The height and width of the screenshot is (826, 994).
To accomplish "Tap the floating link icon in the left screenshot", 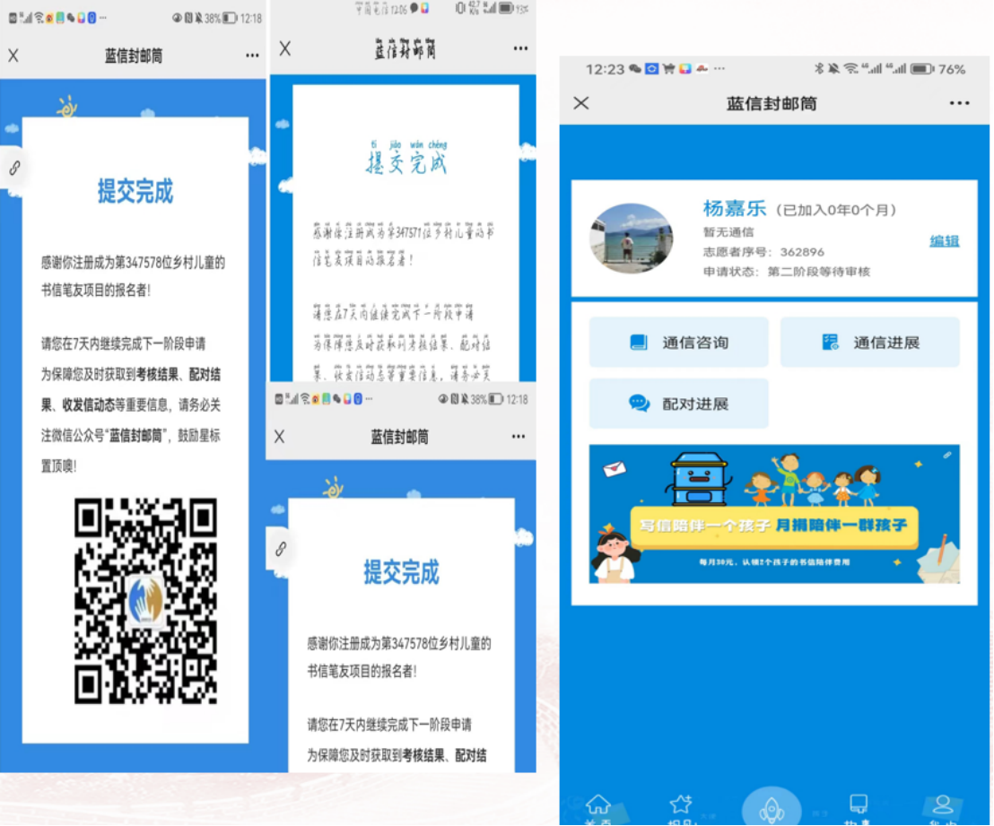I will (14, 168).
